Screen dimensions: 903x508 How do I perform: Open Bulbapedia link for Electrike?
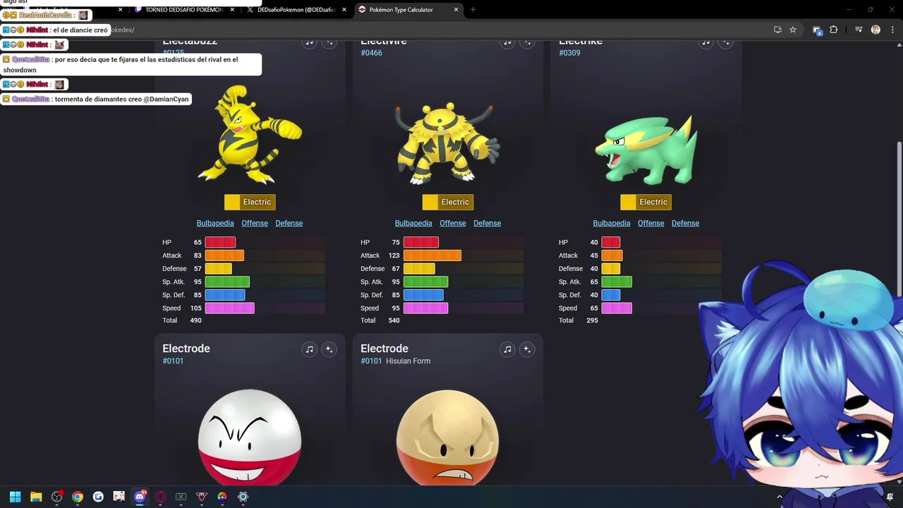[612, 223]
